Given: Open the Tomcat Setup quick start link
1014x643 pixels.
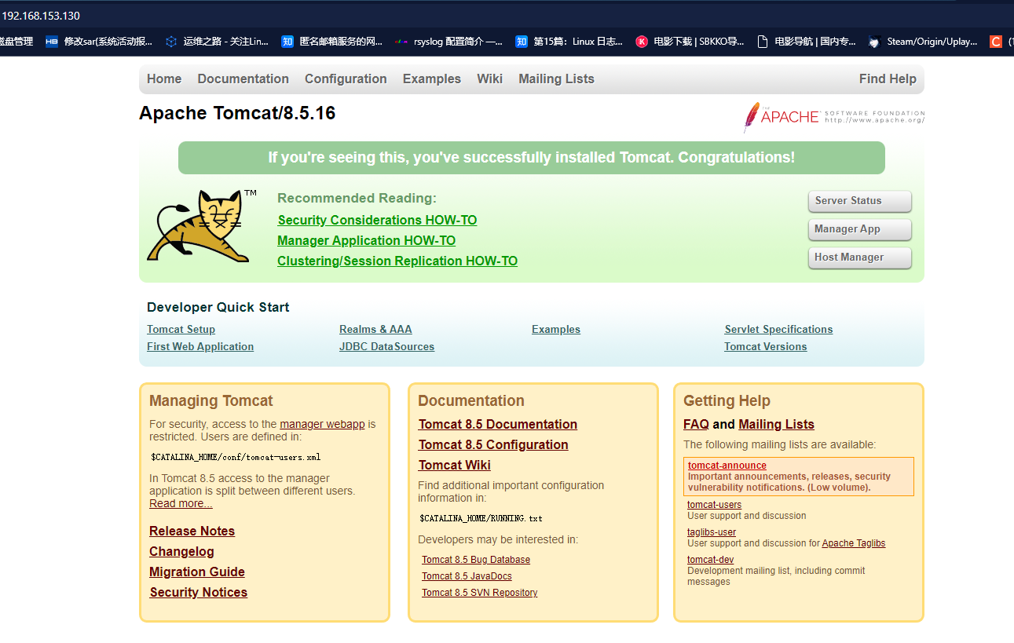Looking at the screenshot, I should pyautogui.click(x=181, y=330).
